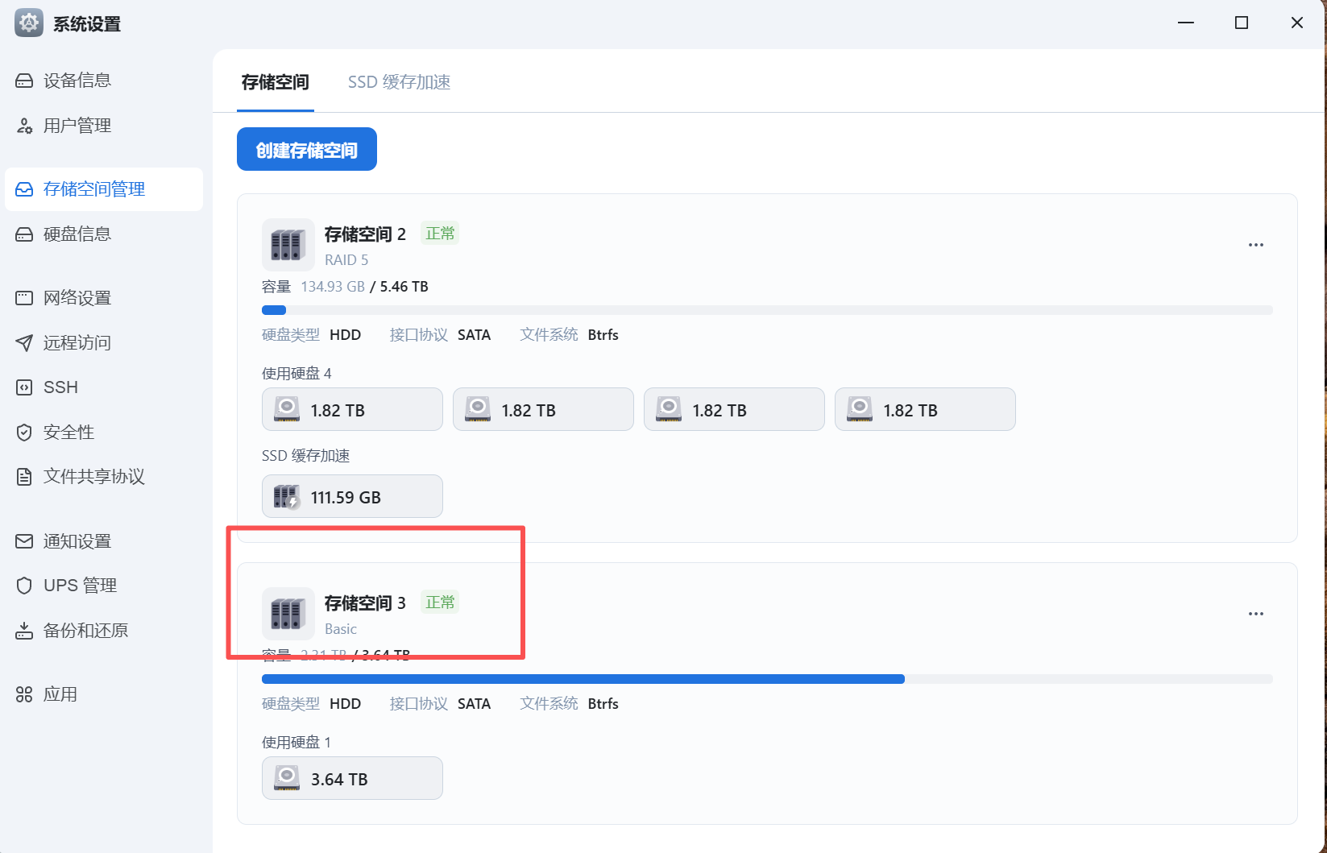
Task: Open 备份和还原 backup and restore
Action: point(85,631)
